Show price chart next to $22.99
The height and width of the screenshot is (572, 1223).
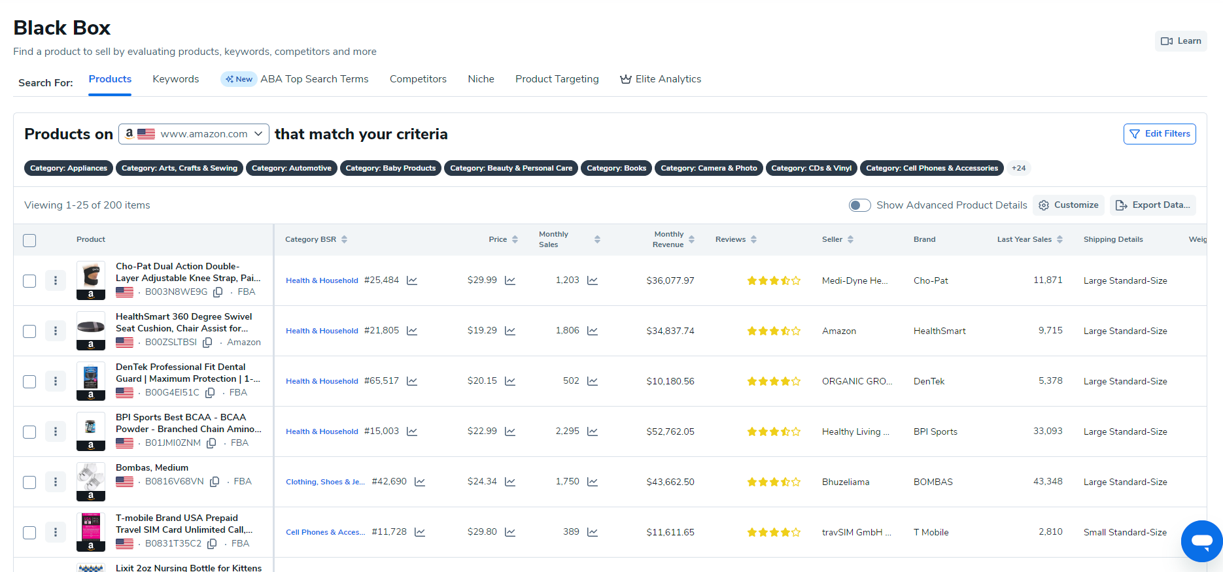coord(510,431)
